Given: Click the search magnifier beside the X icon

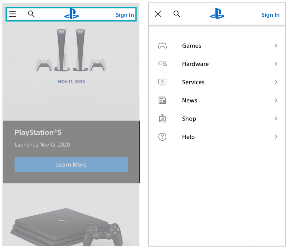Looking at the screenshot, I should pyautogui.click(x=177, y=14).
